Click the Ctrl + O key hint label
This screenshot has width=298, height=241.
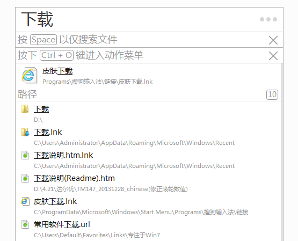(x=56, y=55)
